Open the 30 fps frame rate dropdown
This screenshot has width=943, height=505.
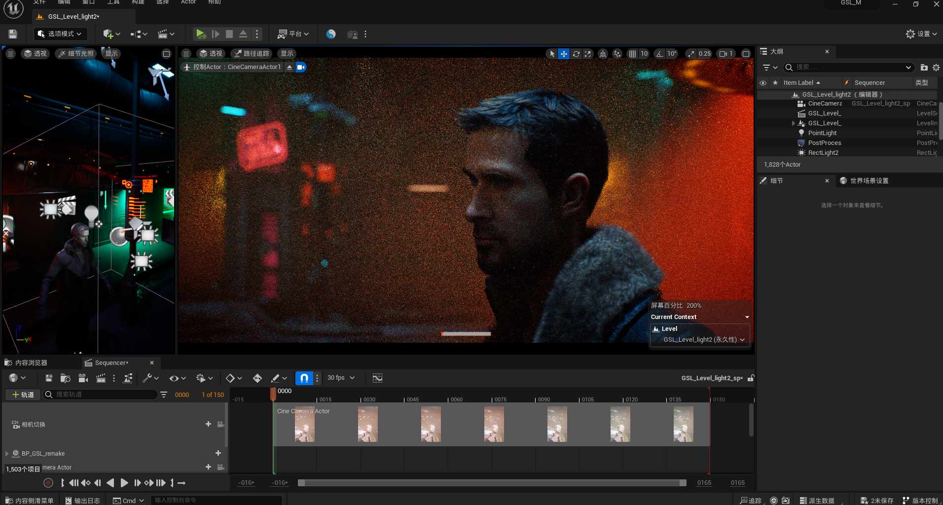click(341, 378)
